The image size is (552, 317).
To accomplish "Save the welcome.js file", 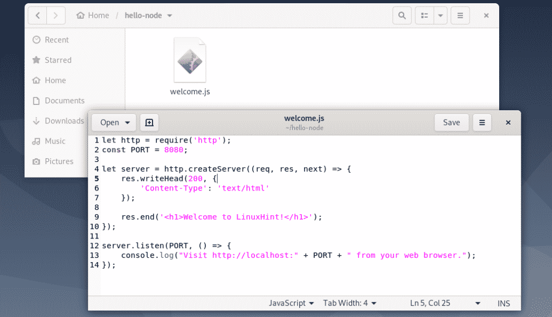I will (x=451, y=123).
